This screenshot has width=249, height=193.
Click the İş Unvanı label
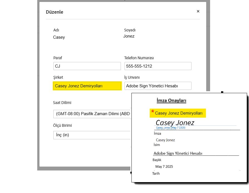[132, 77]
